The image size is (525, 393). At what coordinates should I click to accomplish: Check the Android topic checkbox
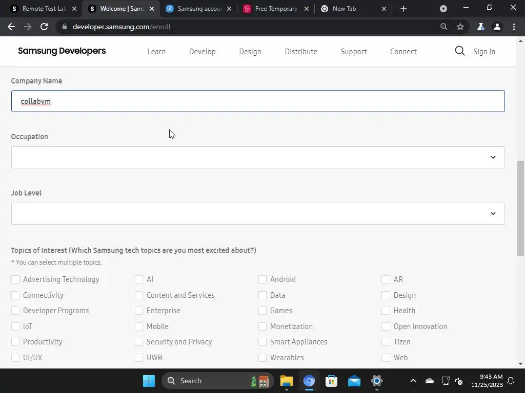click(262, 279)
